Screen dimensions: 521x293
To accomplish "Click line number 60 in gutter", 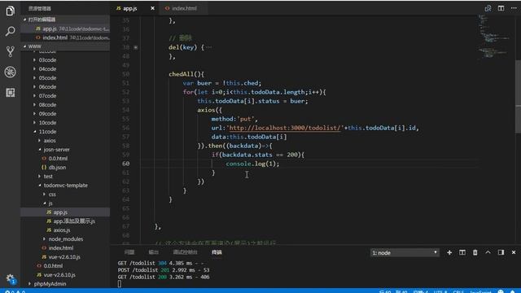I will click(125, 164).
